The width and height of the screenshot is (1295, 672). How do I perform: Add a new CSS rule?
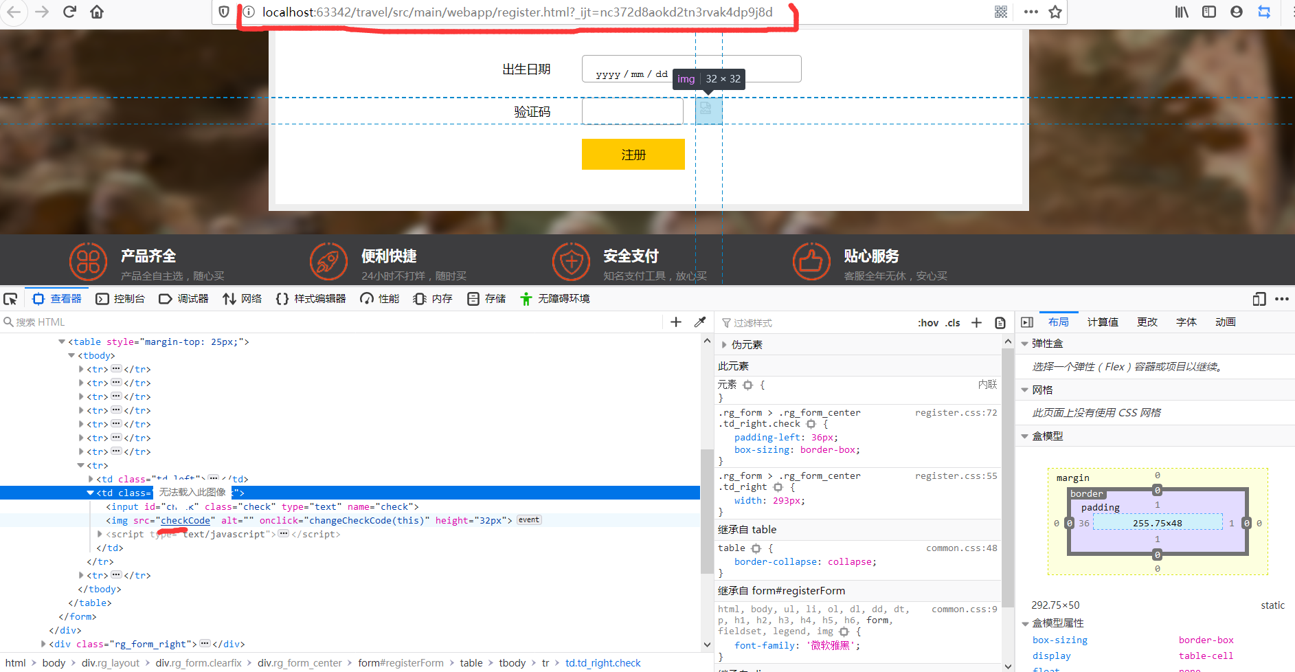[976, 323]
